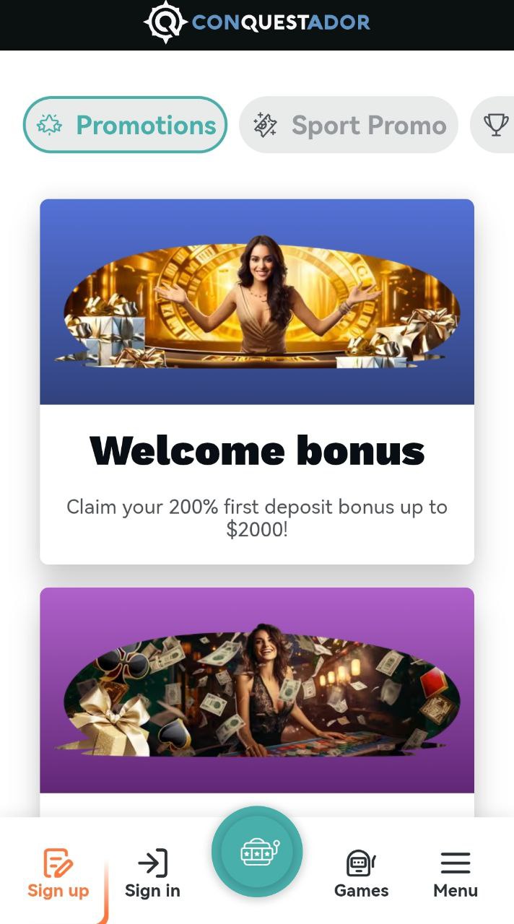Click the Sign up label
This screenshot has width=514, height=924.
[x=58, y=891]
